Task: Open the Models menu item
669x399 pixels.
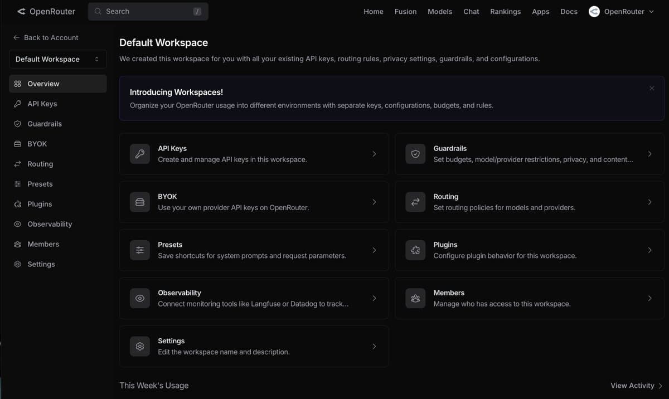Action: [x=440, y=11]
